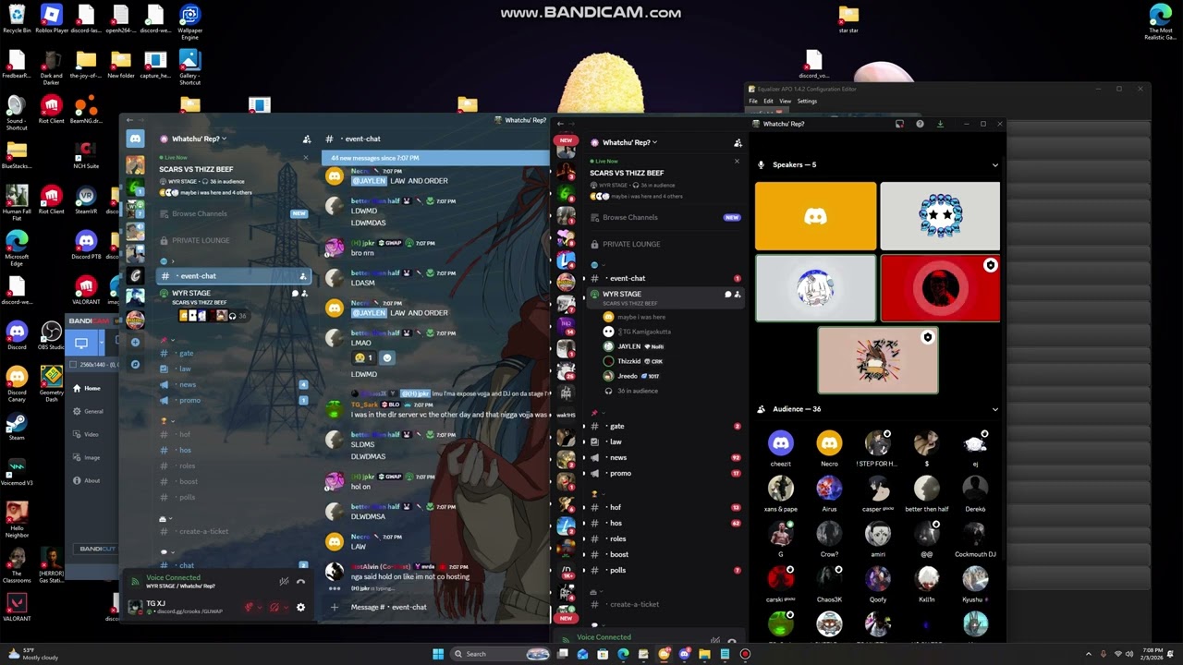1183x665 pixels.
Task: Collapse category above gate in left window
Action: tap(167, 340)
